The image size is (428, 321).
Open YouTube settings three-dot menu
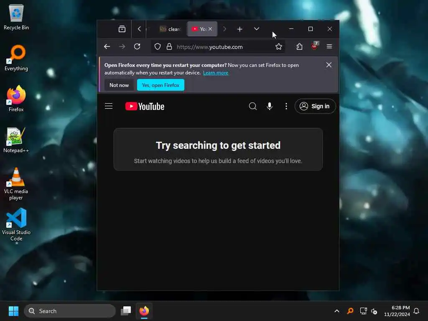(x=286, y=106)
